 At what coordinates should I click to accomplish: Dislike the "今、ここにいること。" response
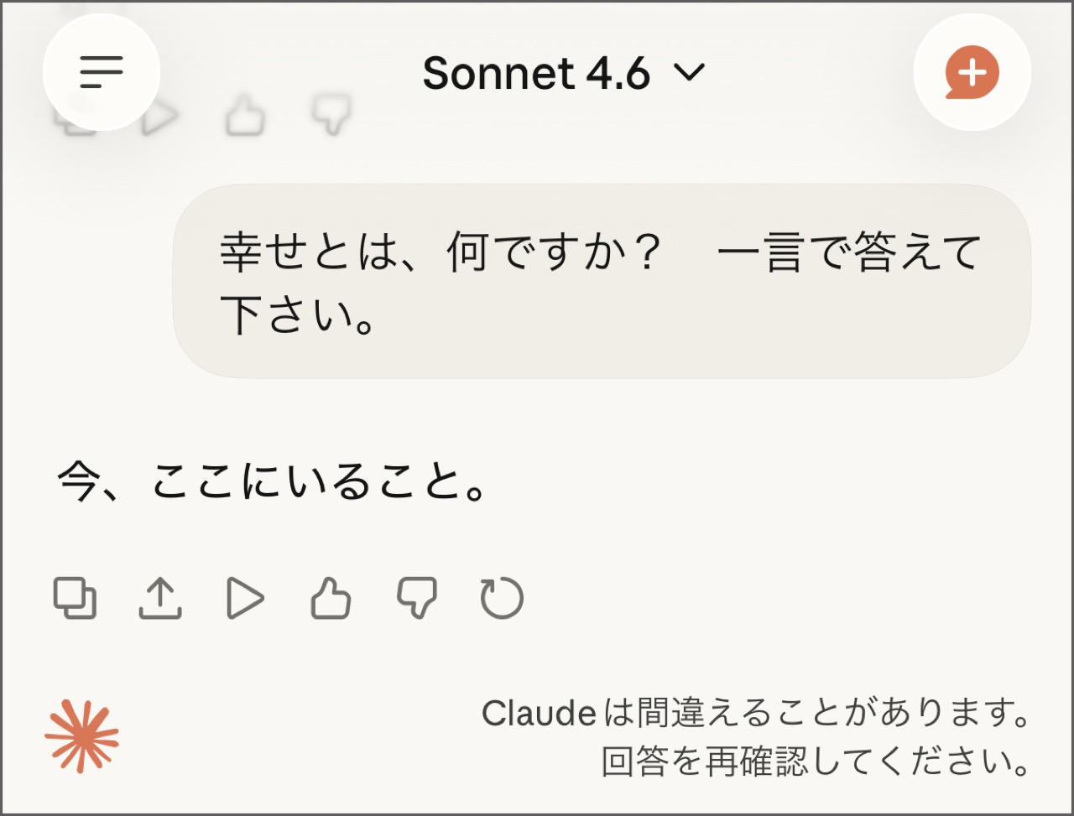[x=417, y=599]
